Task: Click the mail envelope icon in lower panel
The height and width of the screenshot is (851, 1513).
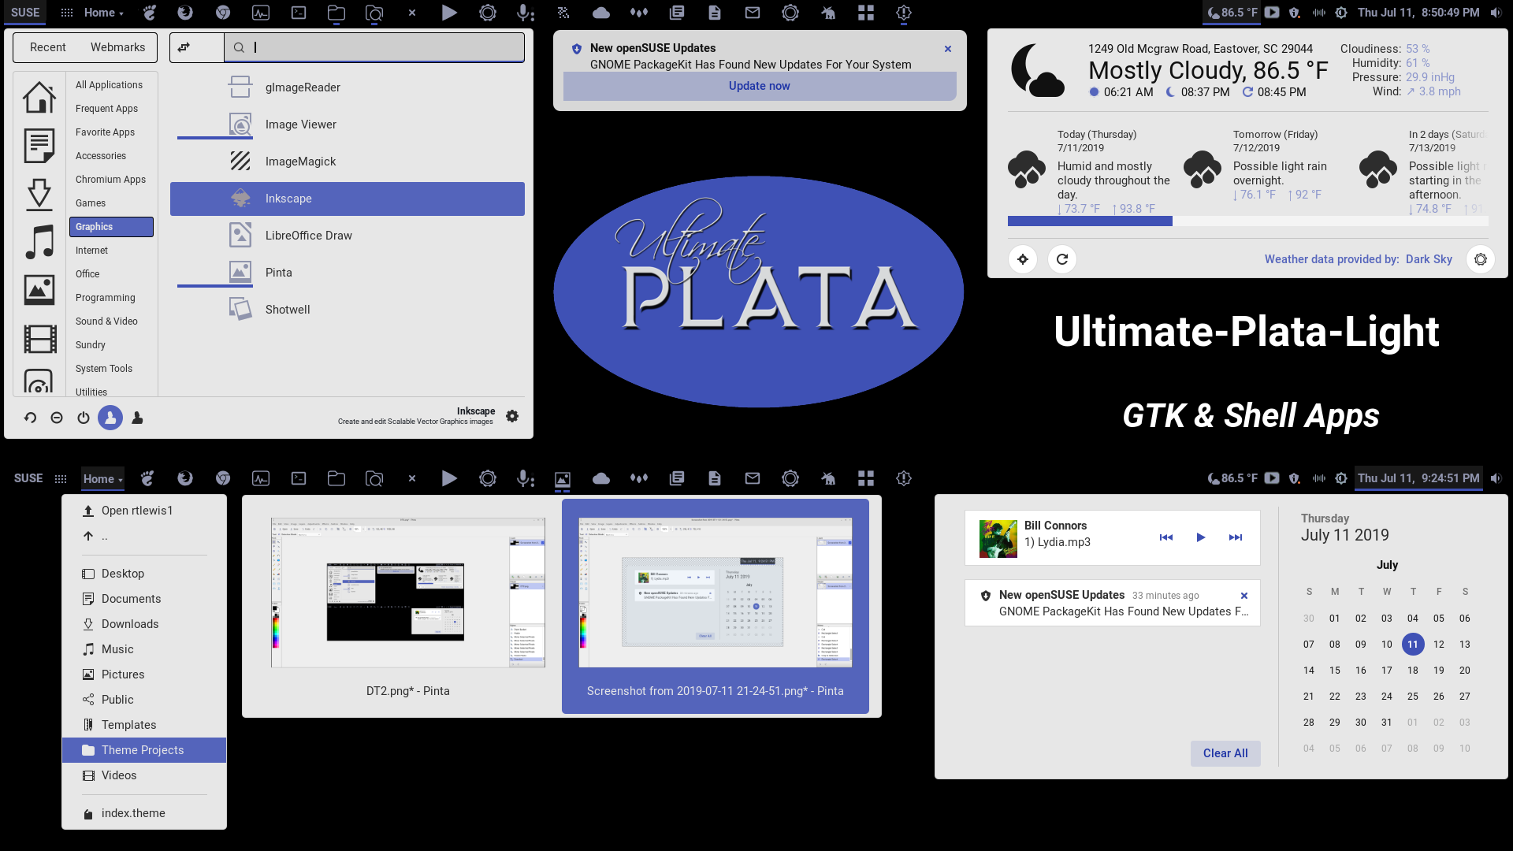Action: (753, 478)
